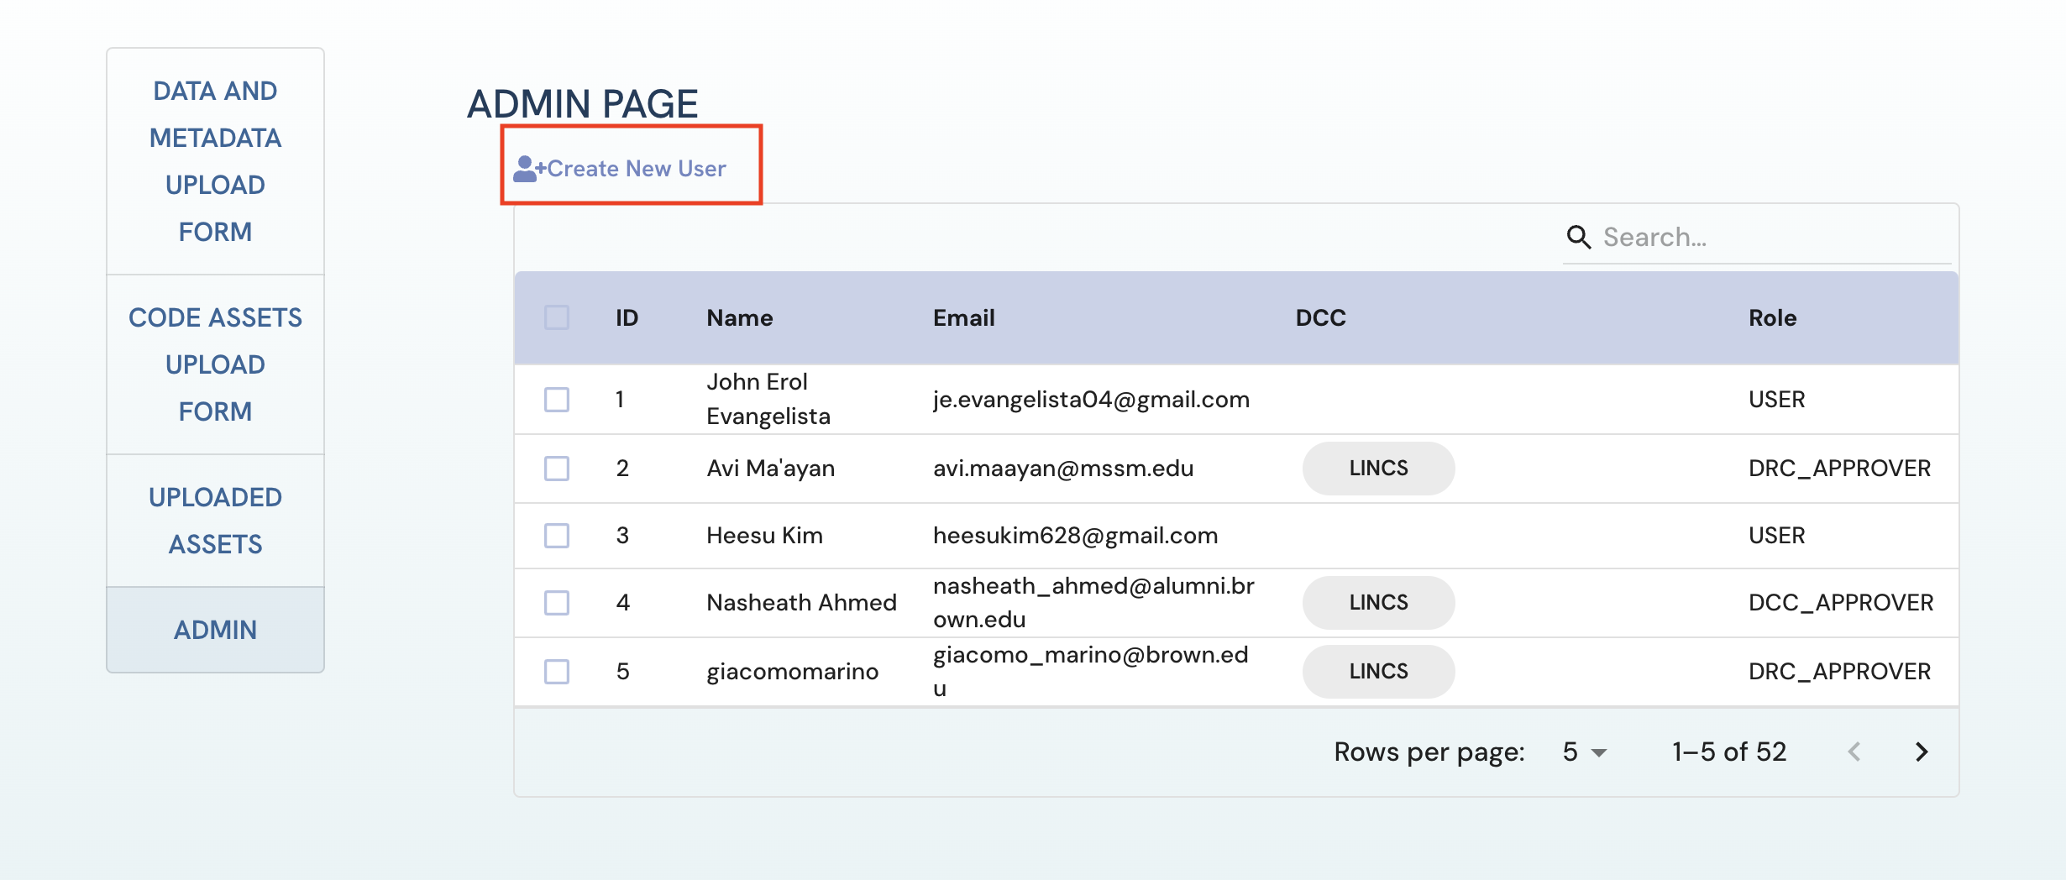This screenshot has width=2066, height=880.
Task: Click the add-user icon beside Create New User
Action: [528, 169]
